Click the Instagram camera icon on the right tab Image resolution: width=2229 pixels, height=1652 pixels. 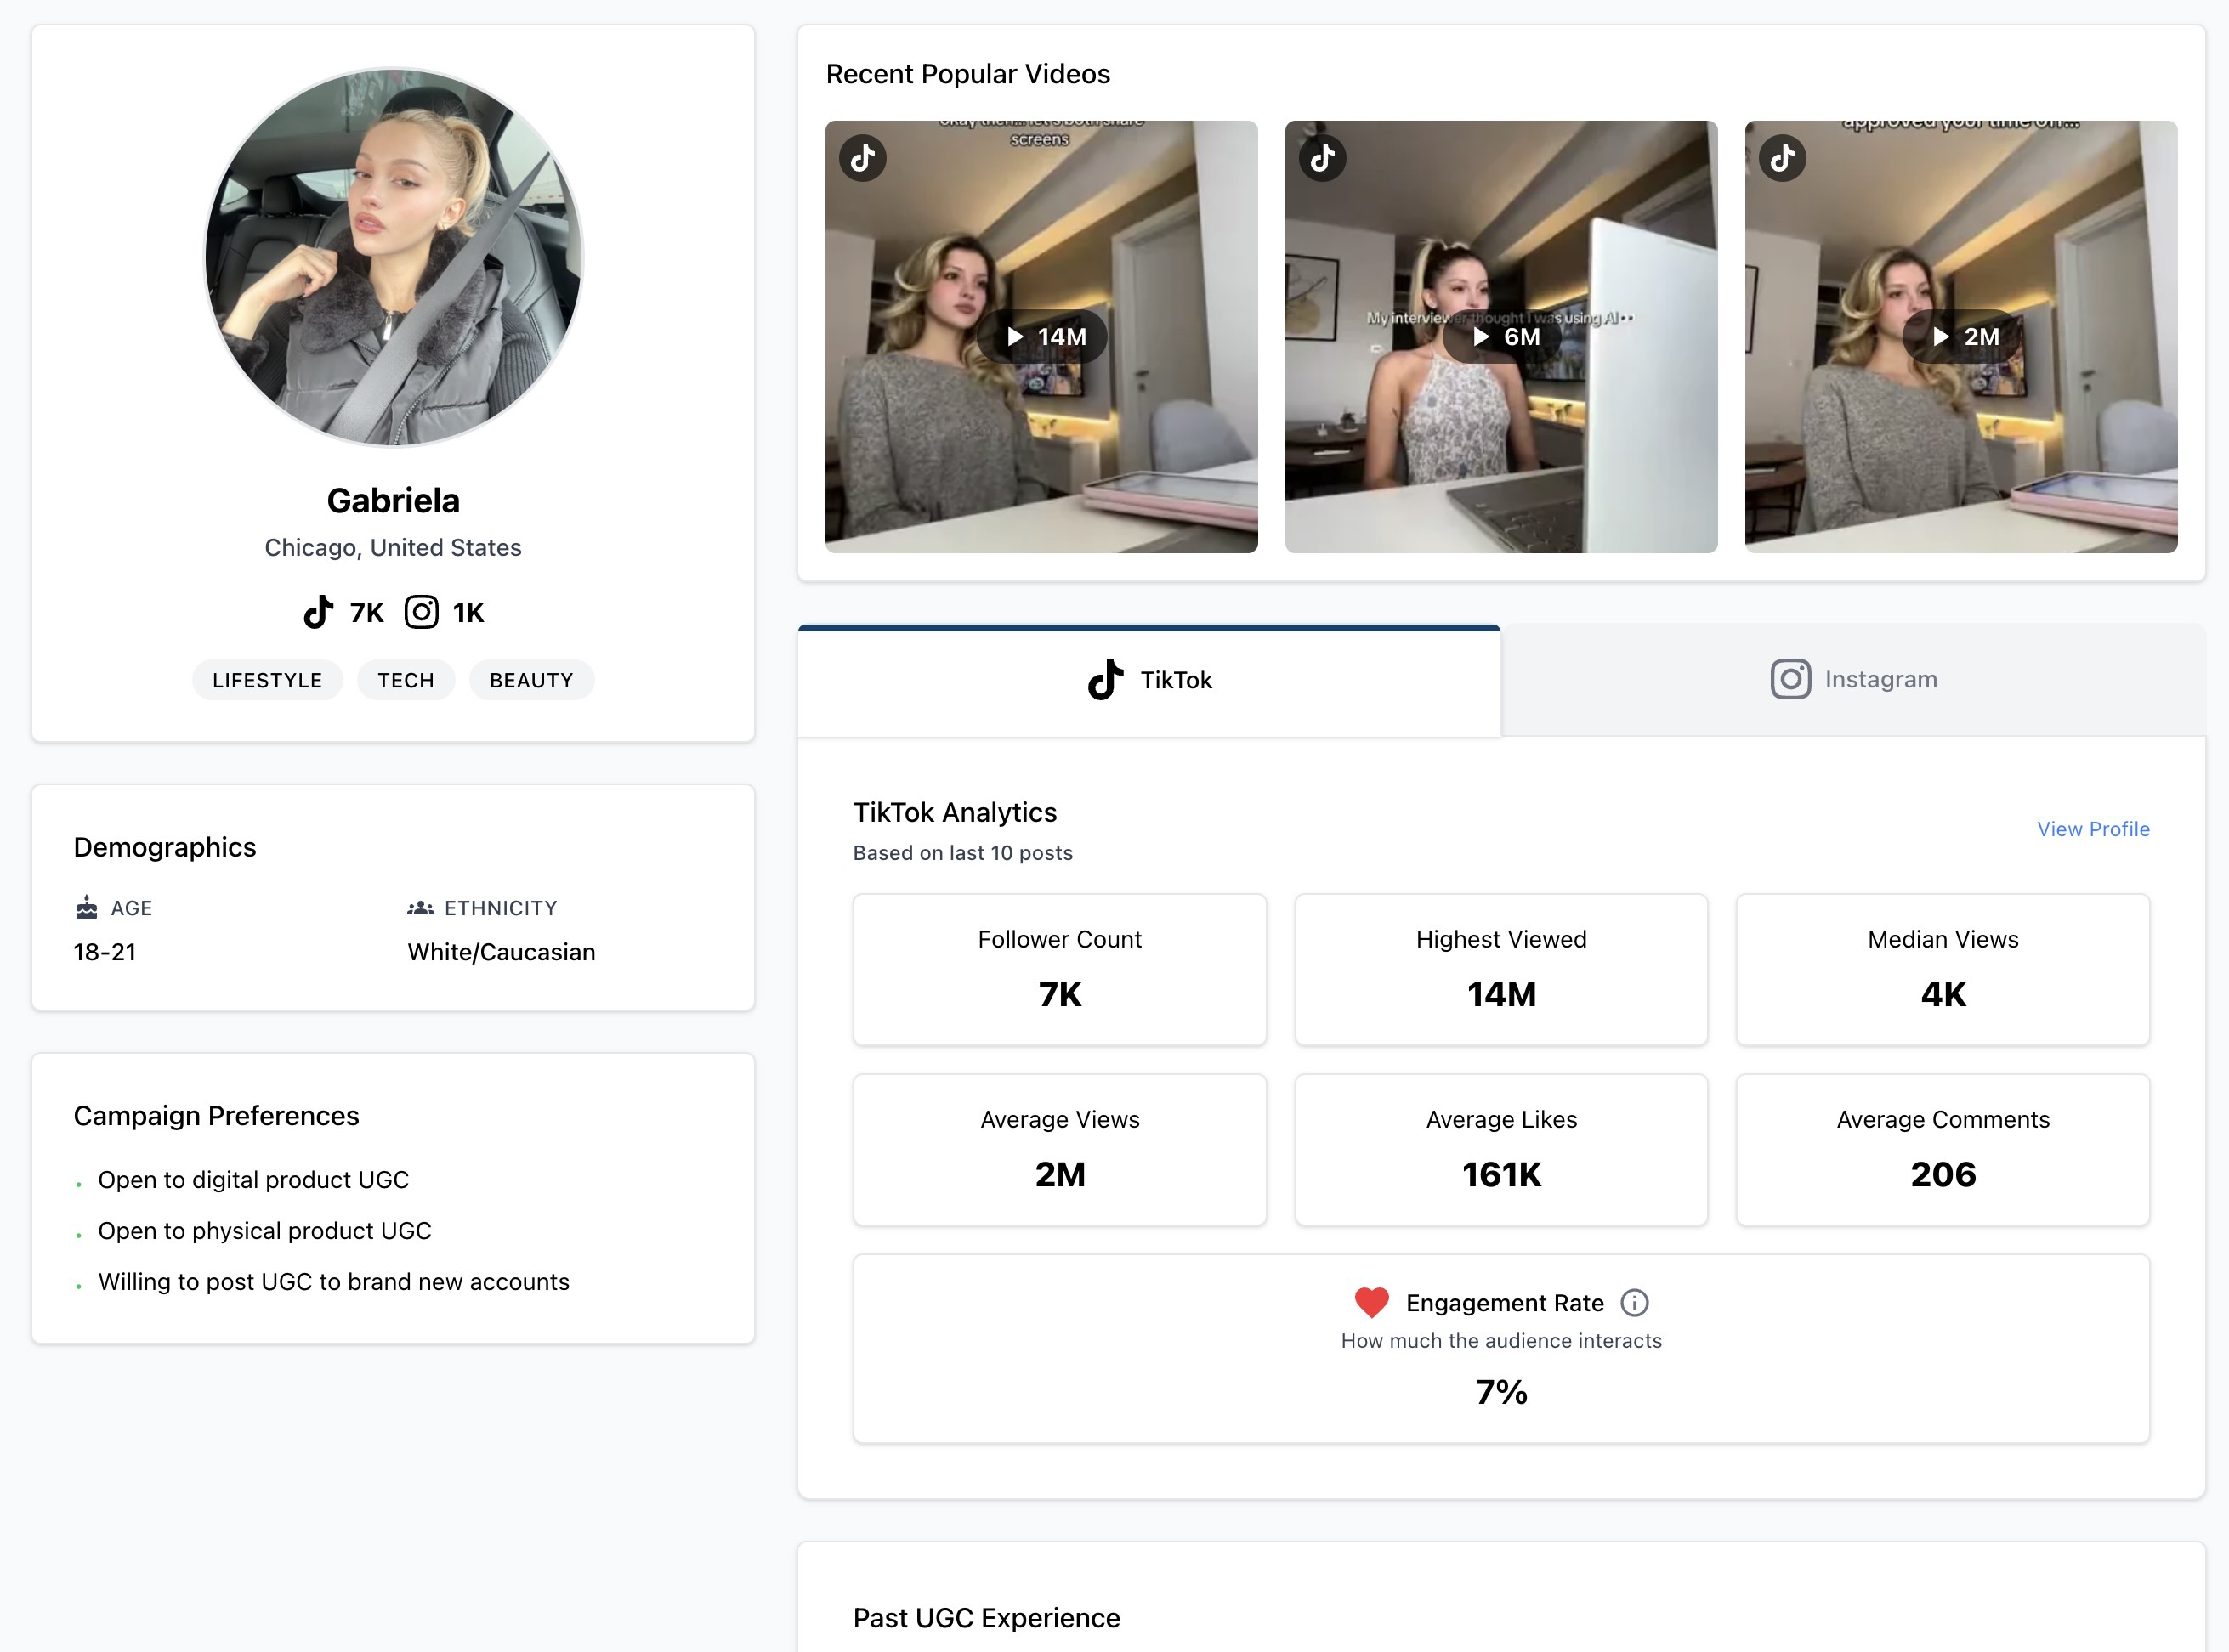tap(1791, 679)
